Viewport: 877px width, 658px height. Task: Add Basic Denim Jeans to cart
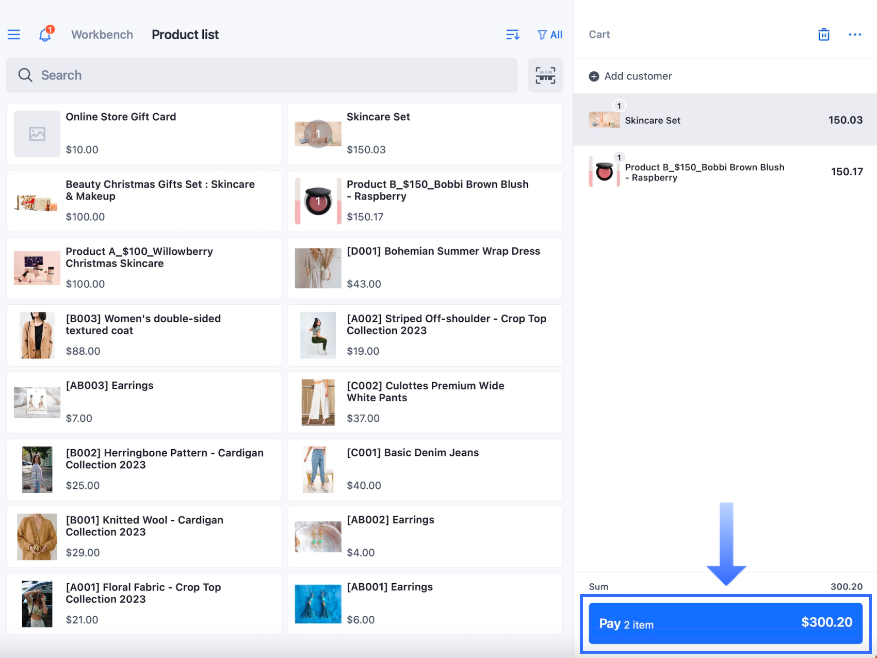click(425, 469)
